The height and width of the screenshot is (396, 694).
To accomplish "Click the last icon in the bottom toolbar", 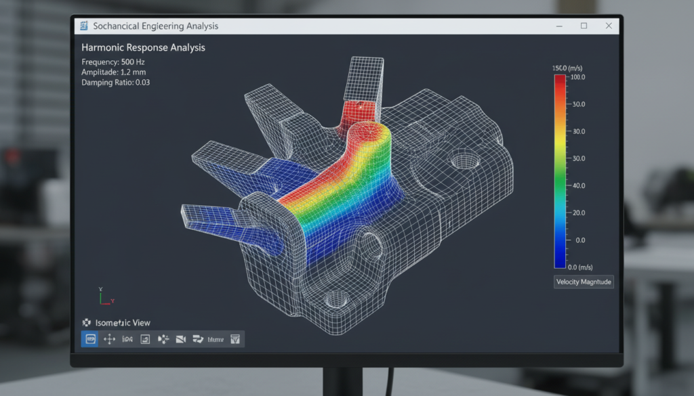I will coord(235,339).
